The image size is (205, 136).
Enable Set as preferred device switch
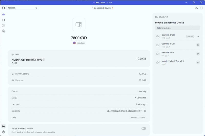(143, 128)
